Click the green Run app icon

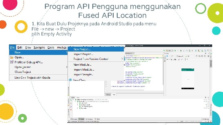175,51
